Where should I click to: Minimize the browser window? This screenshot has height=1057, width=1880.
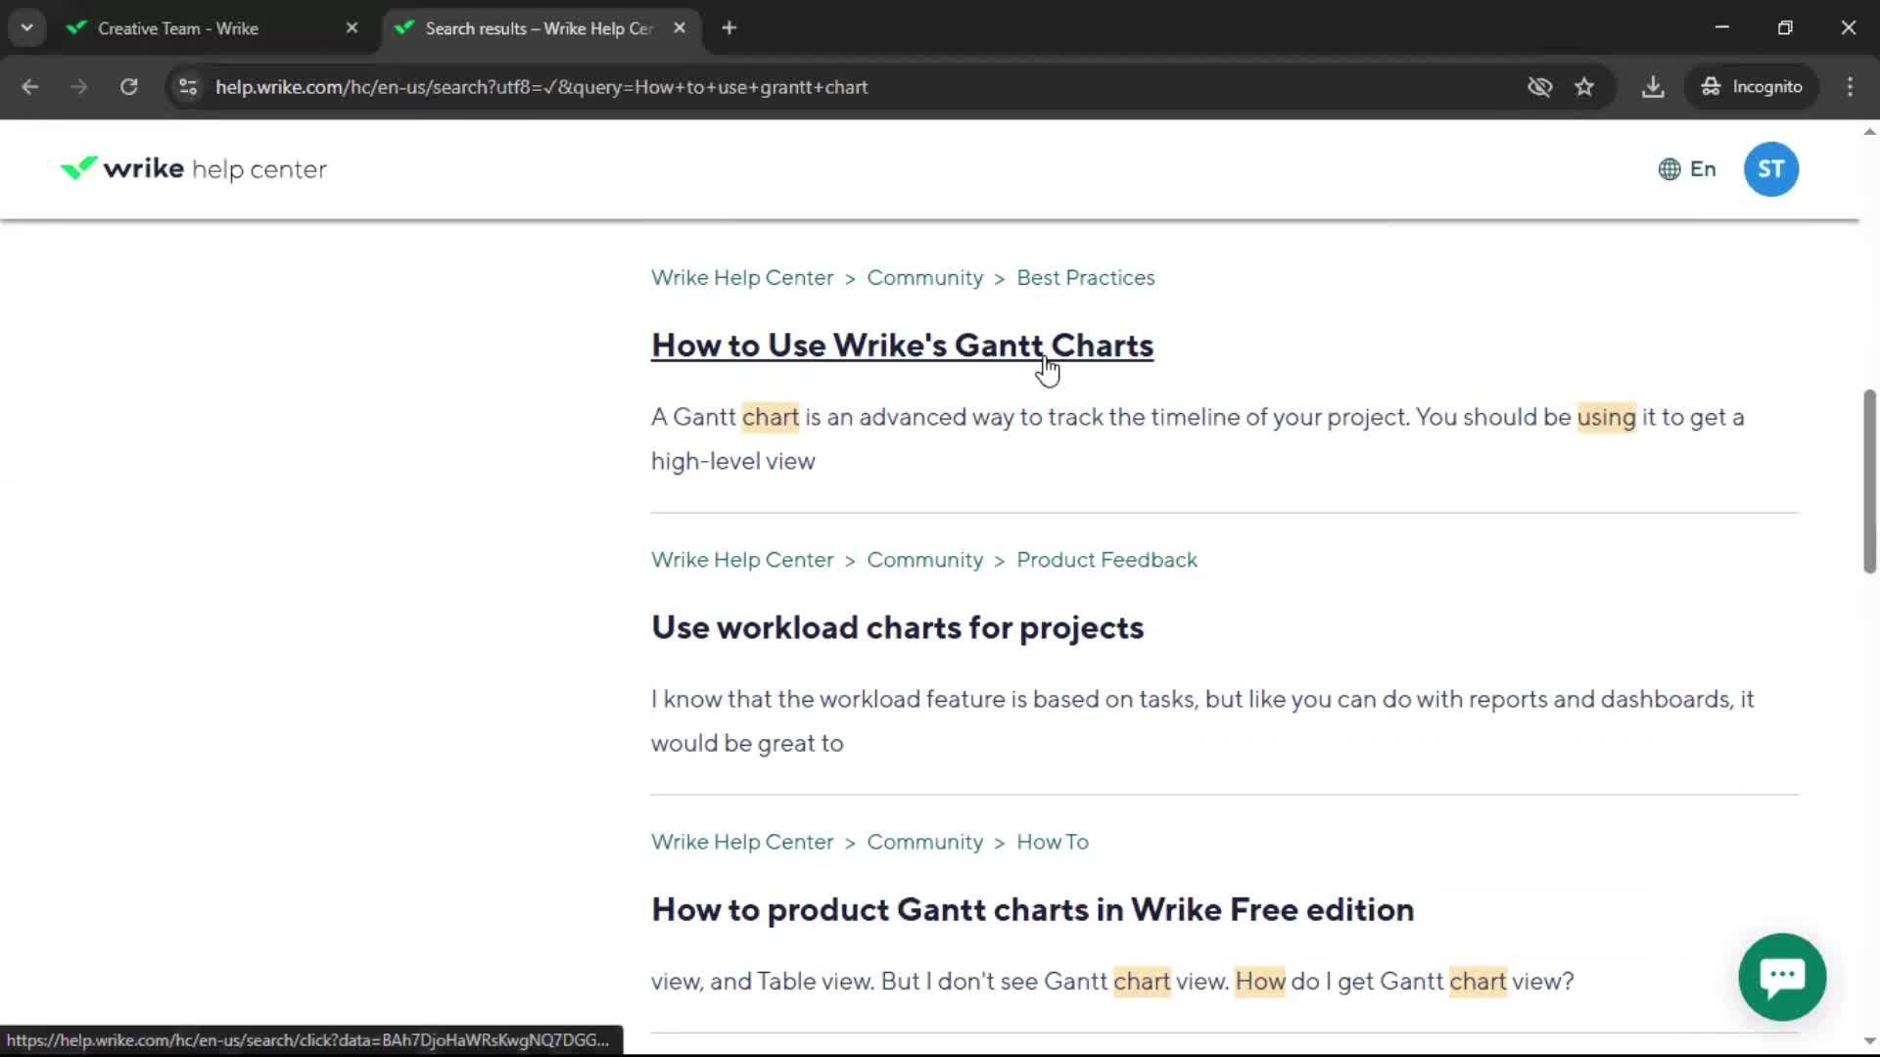coord(1722,28)
